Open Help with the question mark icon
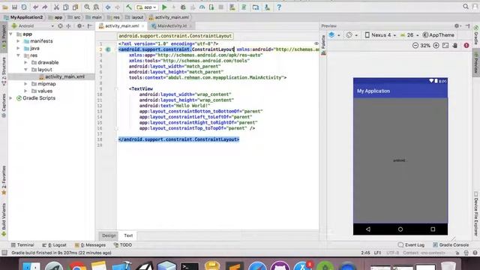Viewport: 480px width, 270px height. point(279,7)
